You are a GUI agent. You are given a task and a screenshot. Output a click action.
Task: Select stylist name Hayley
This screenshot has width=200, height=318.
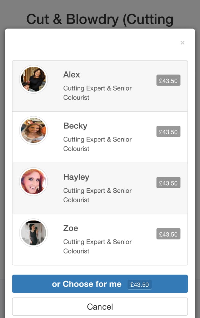76,177
